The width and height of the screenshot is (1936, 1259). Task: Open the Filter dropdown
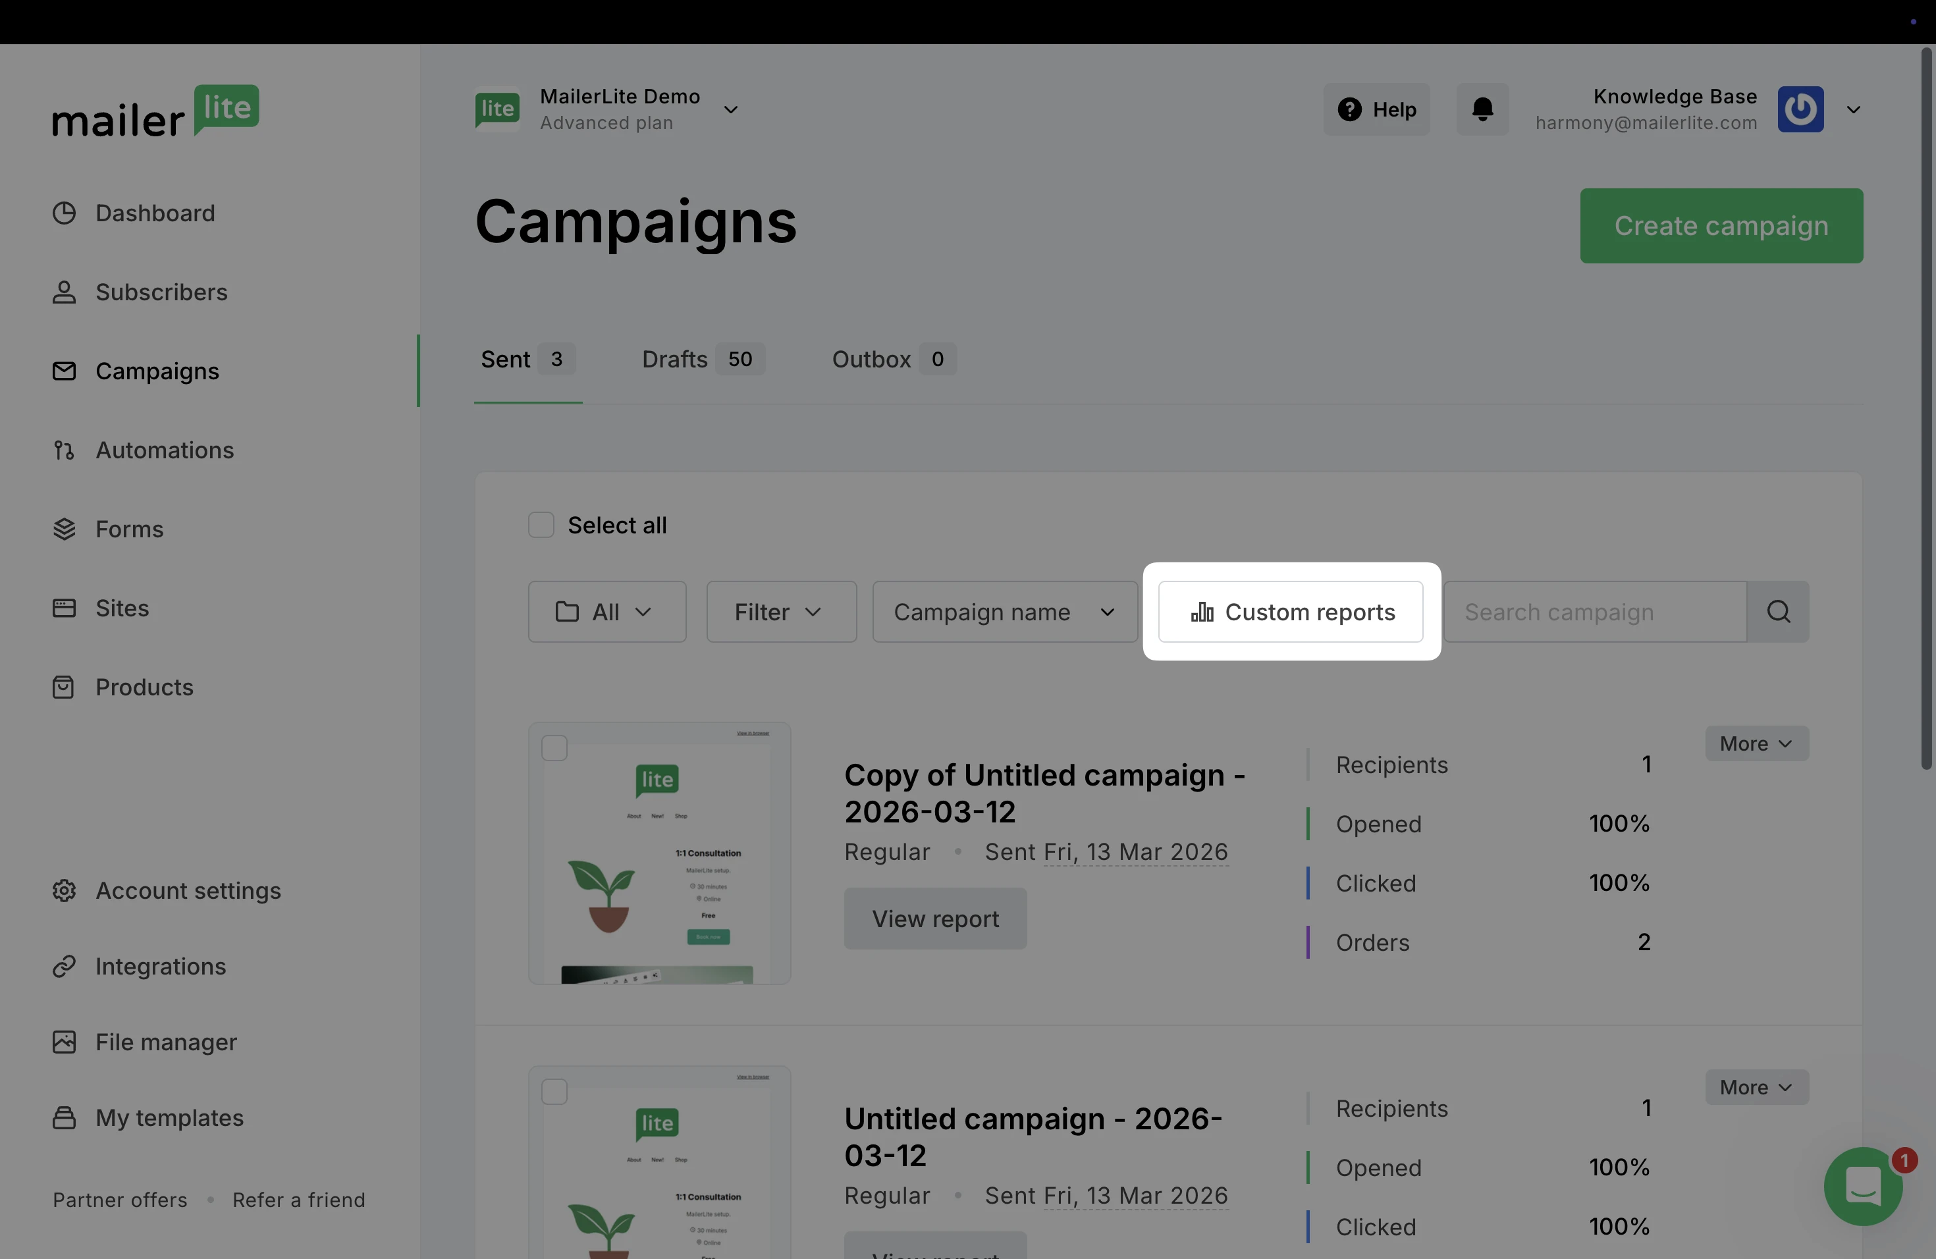781,612
